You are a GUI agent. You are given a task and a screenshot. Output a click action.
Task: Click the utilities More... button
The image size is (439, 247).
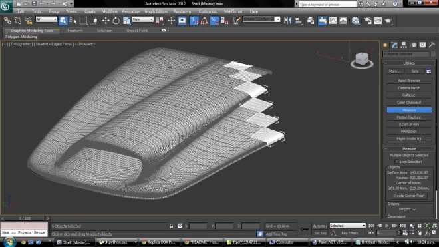[x=394, y=71]
